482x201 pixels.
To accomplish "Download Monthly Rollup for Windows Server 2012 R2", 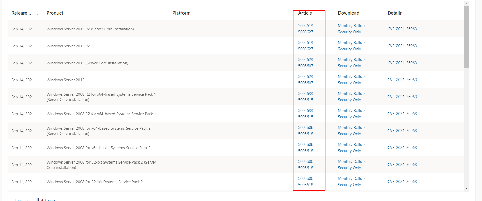I will (x=351, y=43).
